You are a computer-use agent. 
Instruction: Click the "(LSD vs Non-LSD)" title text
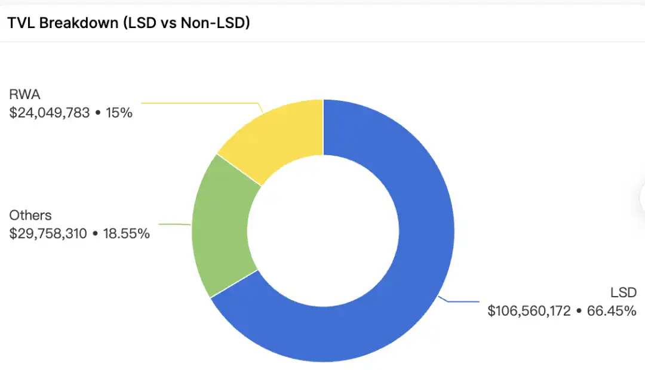click(191, 23)
